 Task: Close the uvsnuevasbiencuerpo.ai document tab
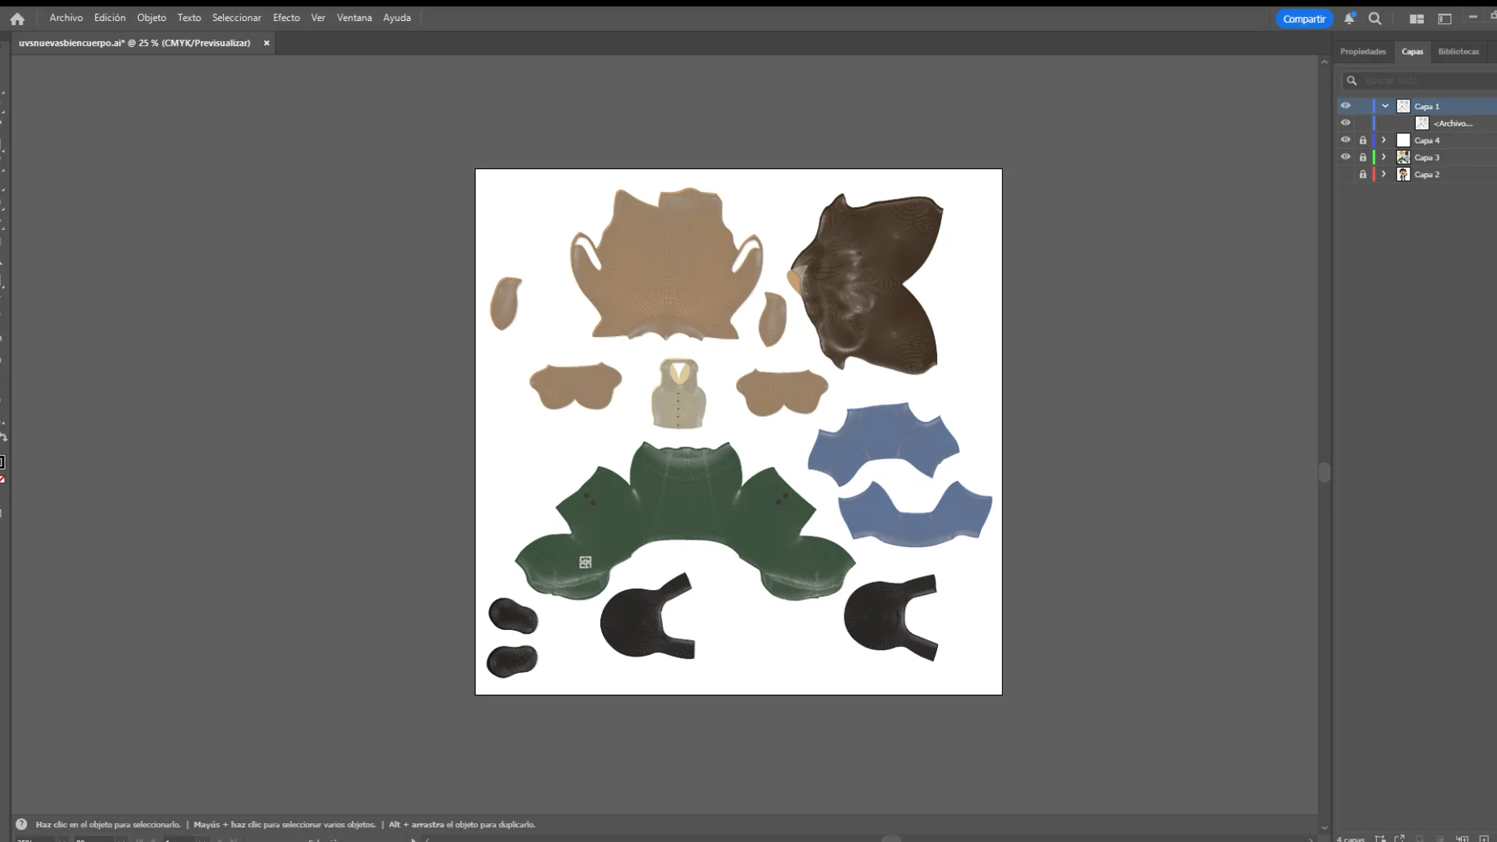coord(267,43)
